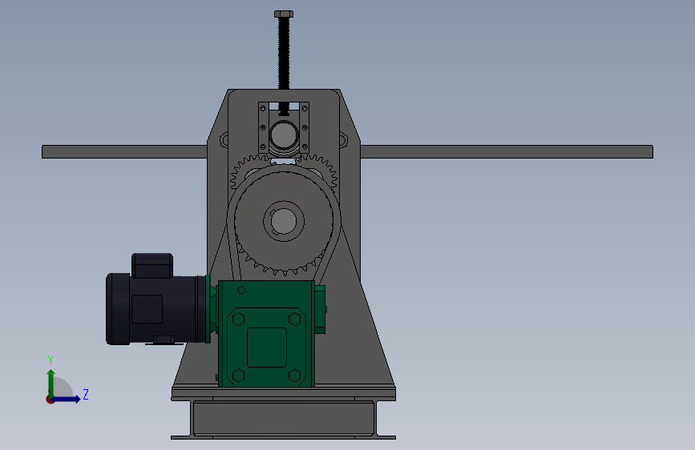
Task: Select the hex bolt head atop the threaded rod
Action: pyautogui.click(x=284, y=14)
